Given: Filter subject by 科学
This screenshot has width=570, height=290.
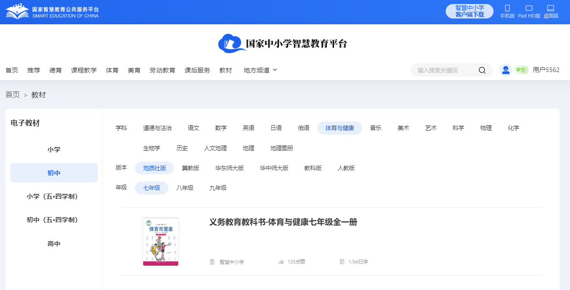Looking at the screenshot, I should click(458, 128).
